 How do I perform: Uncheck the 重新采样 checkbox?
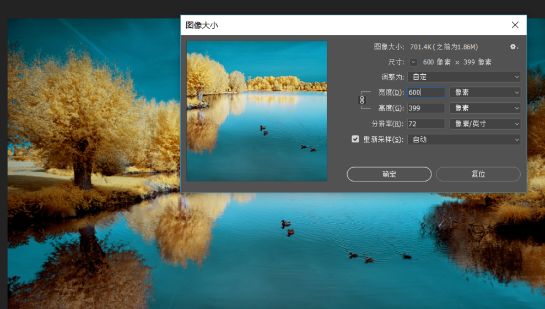pos(355,139)
